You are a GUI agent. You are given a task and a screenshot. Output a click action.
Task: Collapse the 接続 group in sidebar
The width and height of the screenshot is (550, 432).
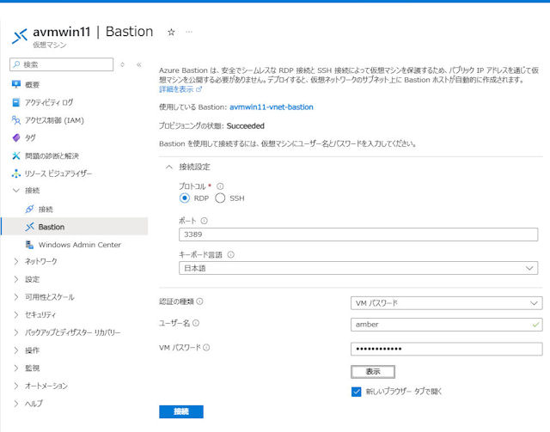[x=16, y=191]
